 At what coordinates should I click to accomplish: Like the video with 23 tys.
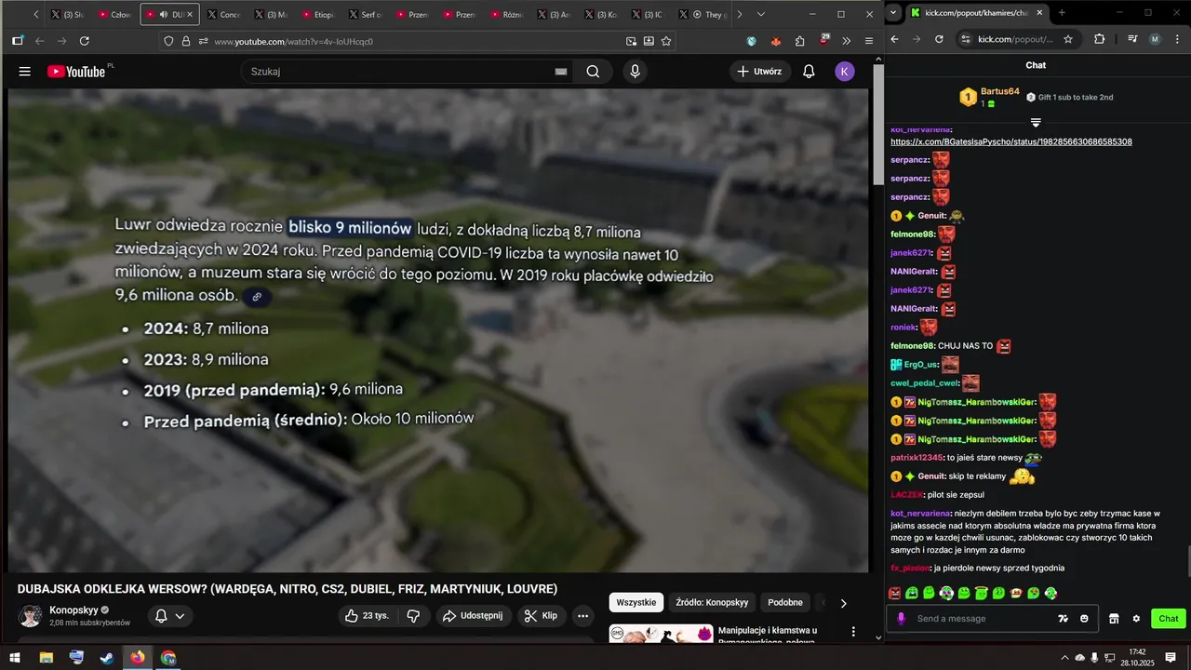coord(367,615)
